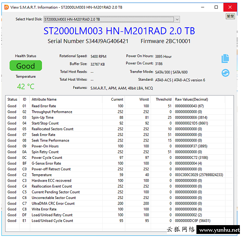The width and height of the screenshot is (241, 238).
Task: Select the Start/Stop Count row
Action: [x=119, y=123]
